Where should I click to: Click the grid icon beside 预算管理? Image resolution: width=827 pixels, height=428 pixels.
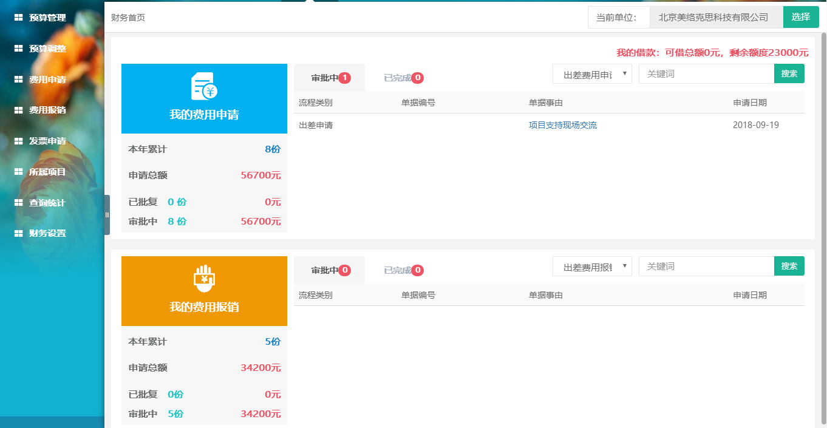coord(18,18)
